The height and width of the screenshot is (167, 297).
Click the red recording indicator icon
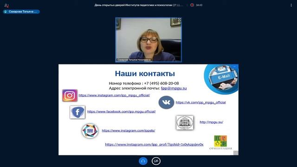pos(192,5)
